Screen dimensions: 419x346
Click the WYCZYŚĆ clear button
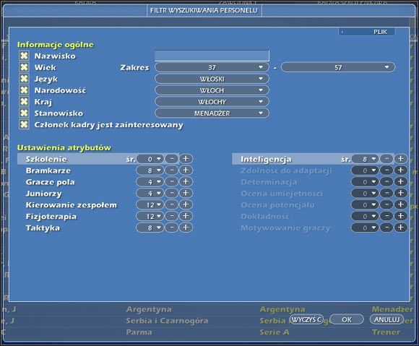tap(306, 319)
